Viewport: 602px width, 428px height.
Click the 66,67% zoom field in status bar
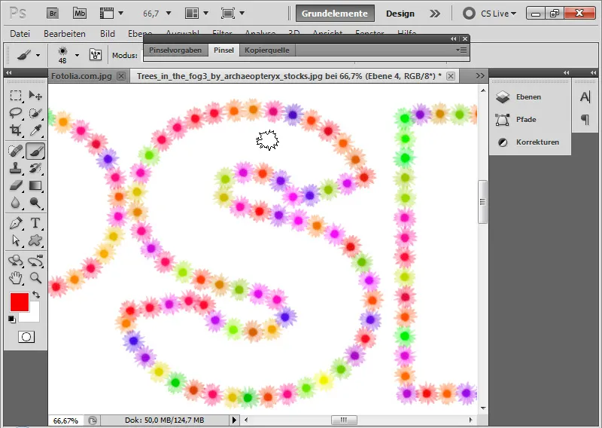(x=65, y=420)
